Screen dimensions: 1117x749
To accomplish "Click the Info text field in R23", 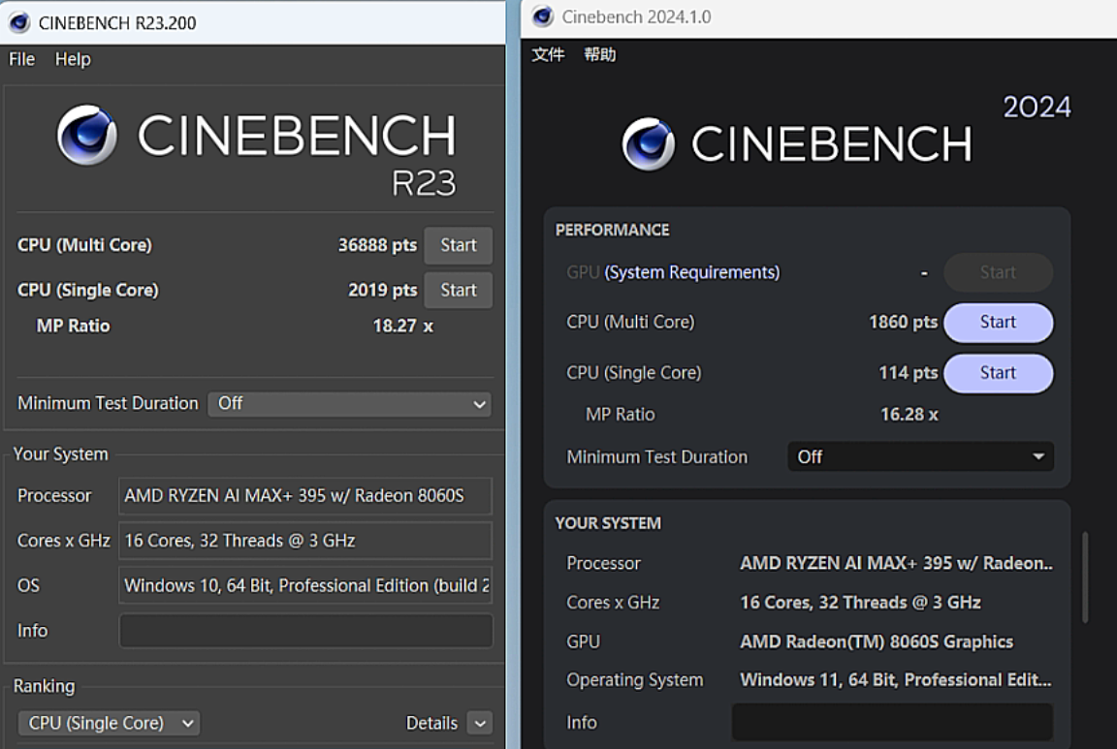I will pyautogui.click(x=305, y=631).
